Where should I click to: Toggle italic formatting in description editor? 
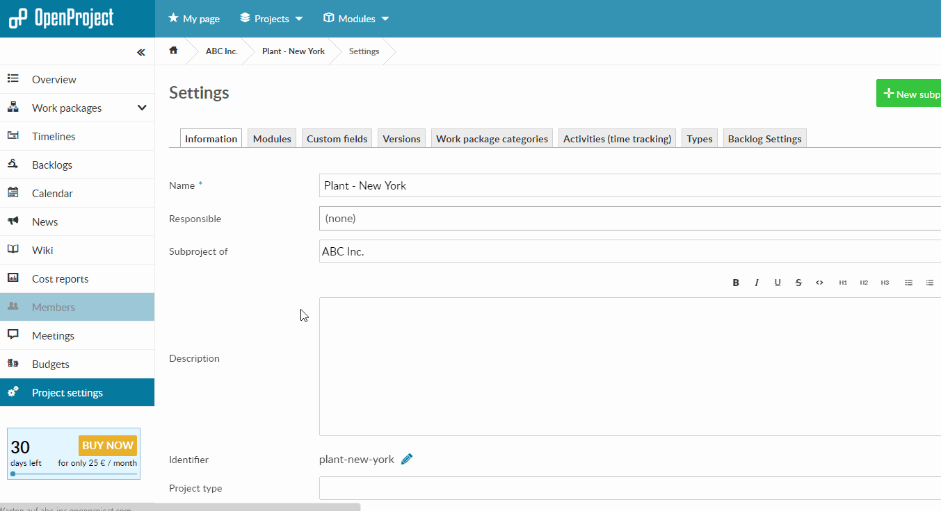pos(757,283)
